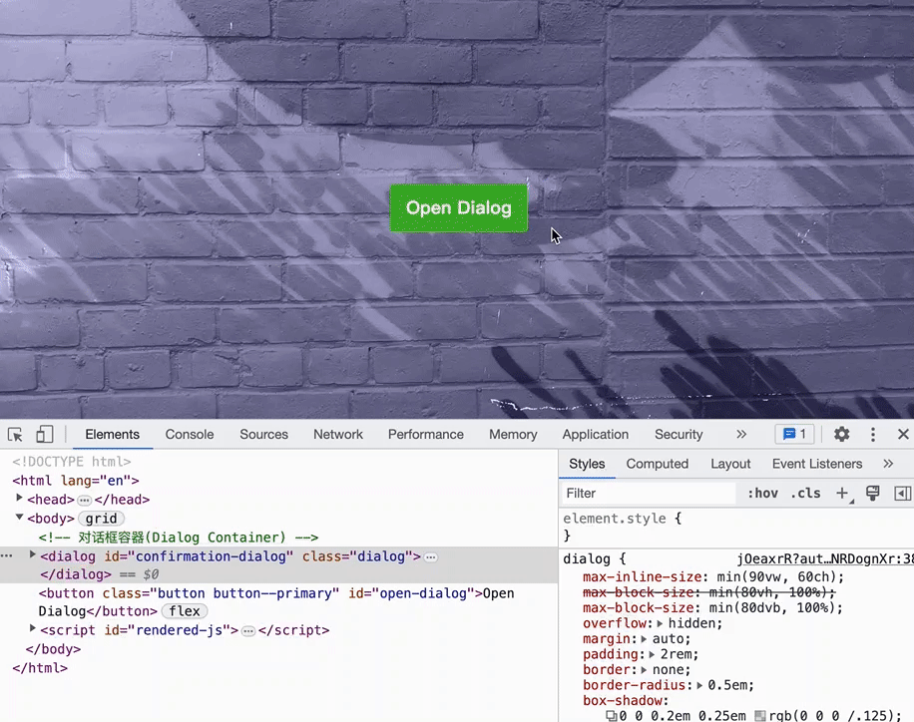The width and height of the screenshot is (914, 722).
Task: Switch to the Performance tab
Action: [x=426, y=434]
